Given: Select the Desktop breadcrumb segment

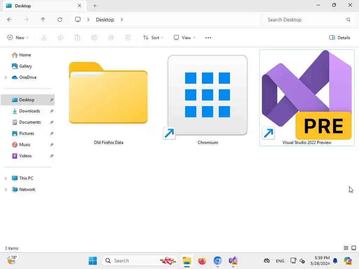Looking at the screenshot, I should coord(105,20).
